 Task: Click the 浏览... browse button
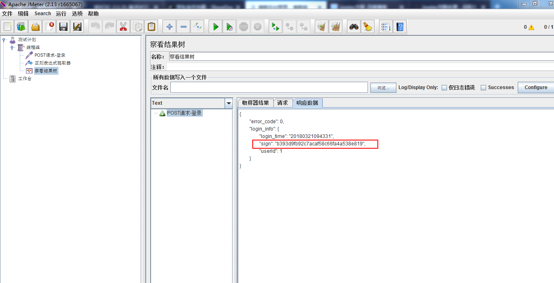[x=383, y=87]
